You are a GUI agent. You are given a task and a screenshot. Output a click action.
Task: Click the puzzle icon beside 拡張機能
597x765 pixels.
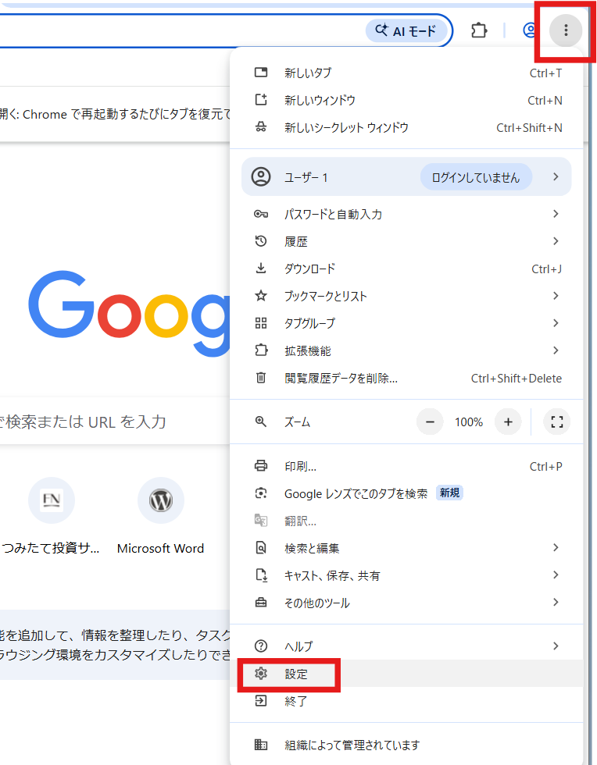[261, 350]
